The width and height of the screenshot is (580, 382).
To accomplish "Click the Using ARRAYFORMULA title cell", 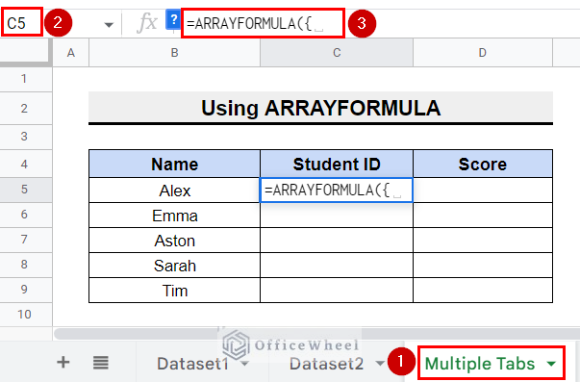I will pos(320,108).
